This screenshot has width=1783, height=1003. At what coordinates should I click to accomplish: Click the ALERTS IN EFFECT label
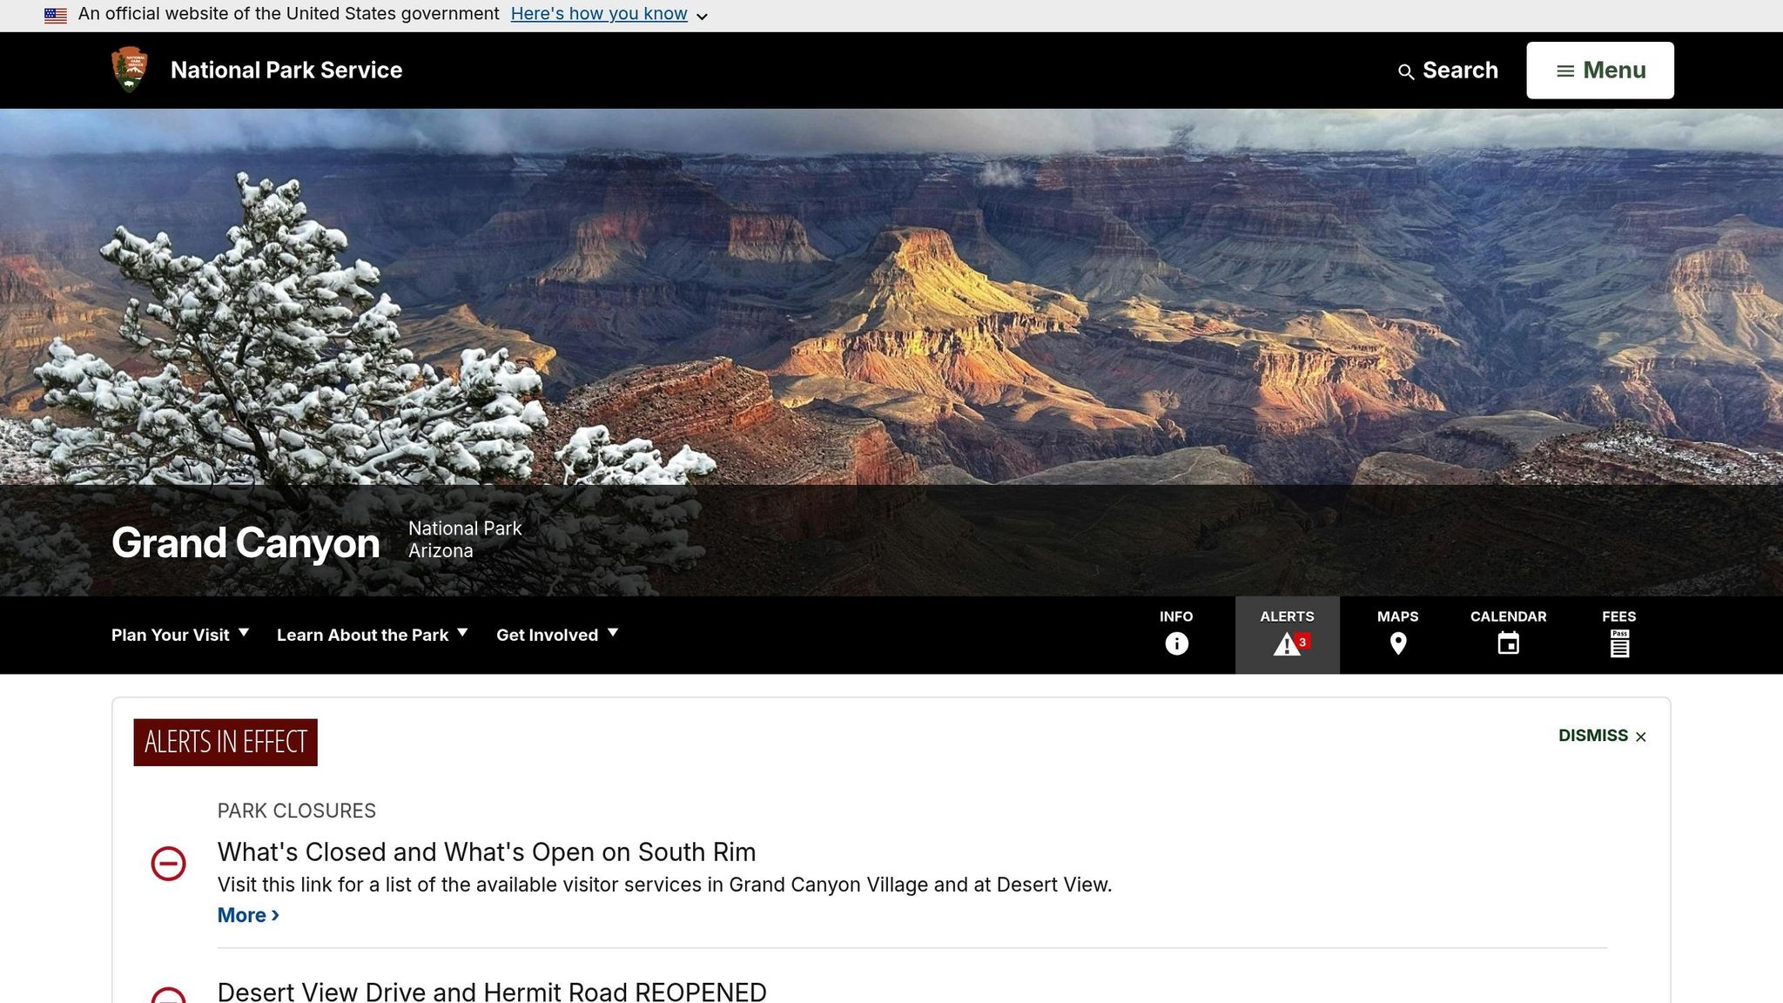click(x=225, y=743)
